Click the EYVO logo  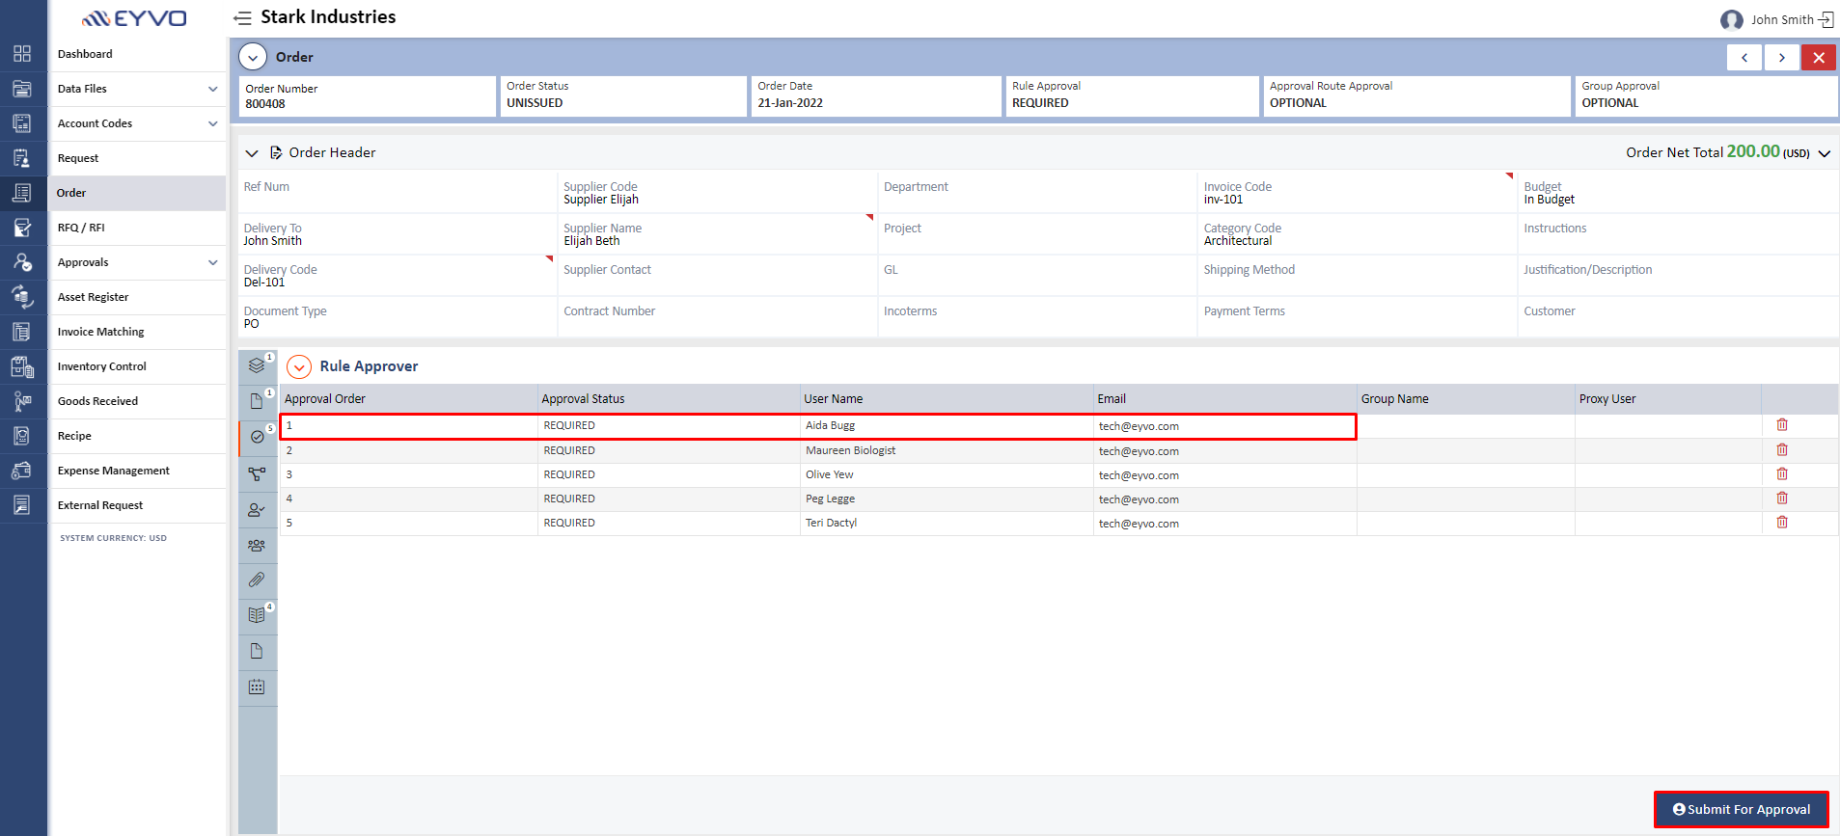click(x=134, y=18)
